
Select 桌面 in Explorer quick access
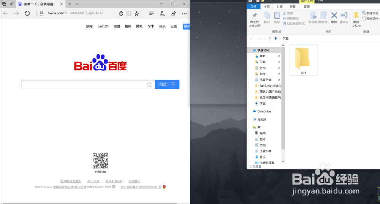coord(262,56)
